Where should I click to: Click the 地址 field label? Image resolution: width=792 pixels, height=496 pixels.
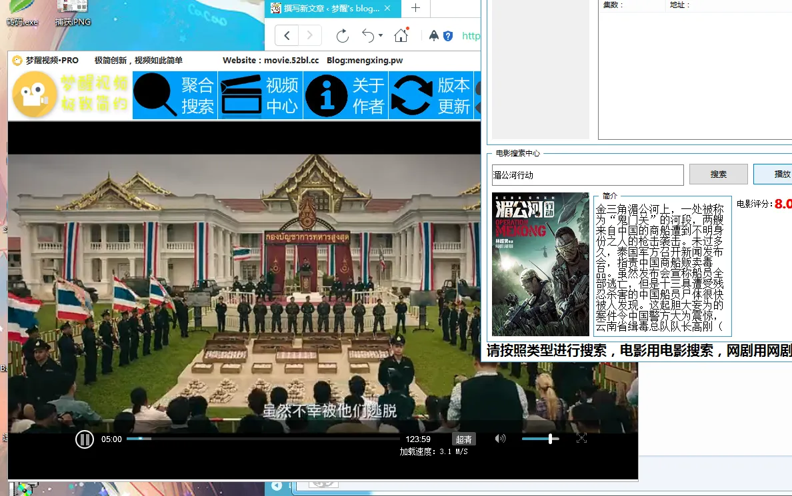pos(679,5)
